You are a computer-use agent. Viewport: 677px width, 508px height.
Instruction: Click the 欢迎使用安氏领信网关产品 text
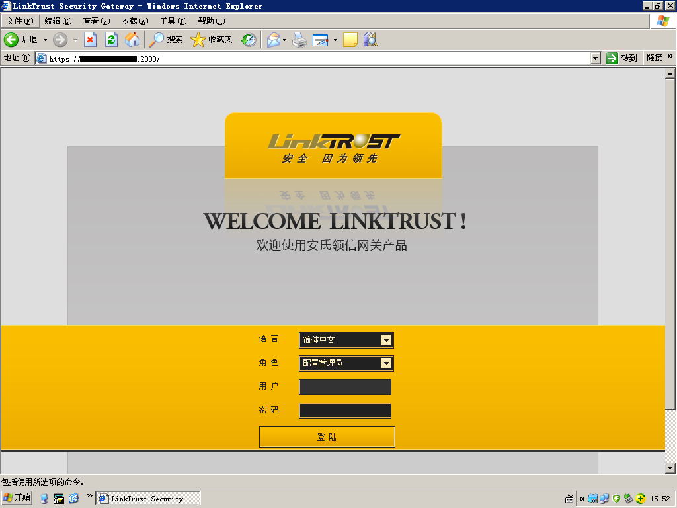(332, 245)
